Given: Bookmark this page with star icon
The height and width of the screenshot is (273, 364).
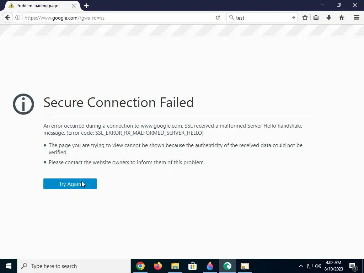Looking at the screenshot, I should 305,17.
